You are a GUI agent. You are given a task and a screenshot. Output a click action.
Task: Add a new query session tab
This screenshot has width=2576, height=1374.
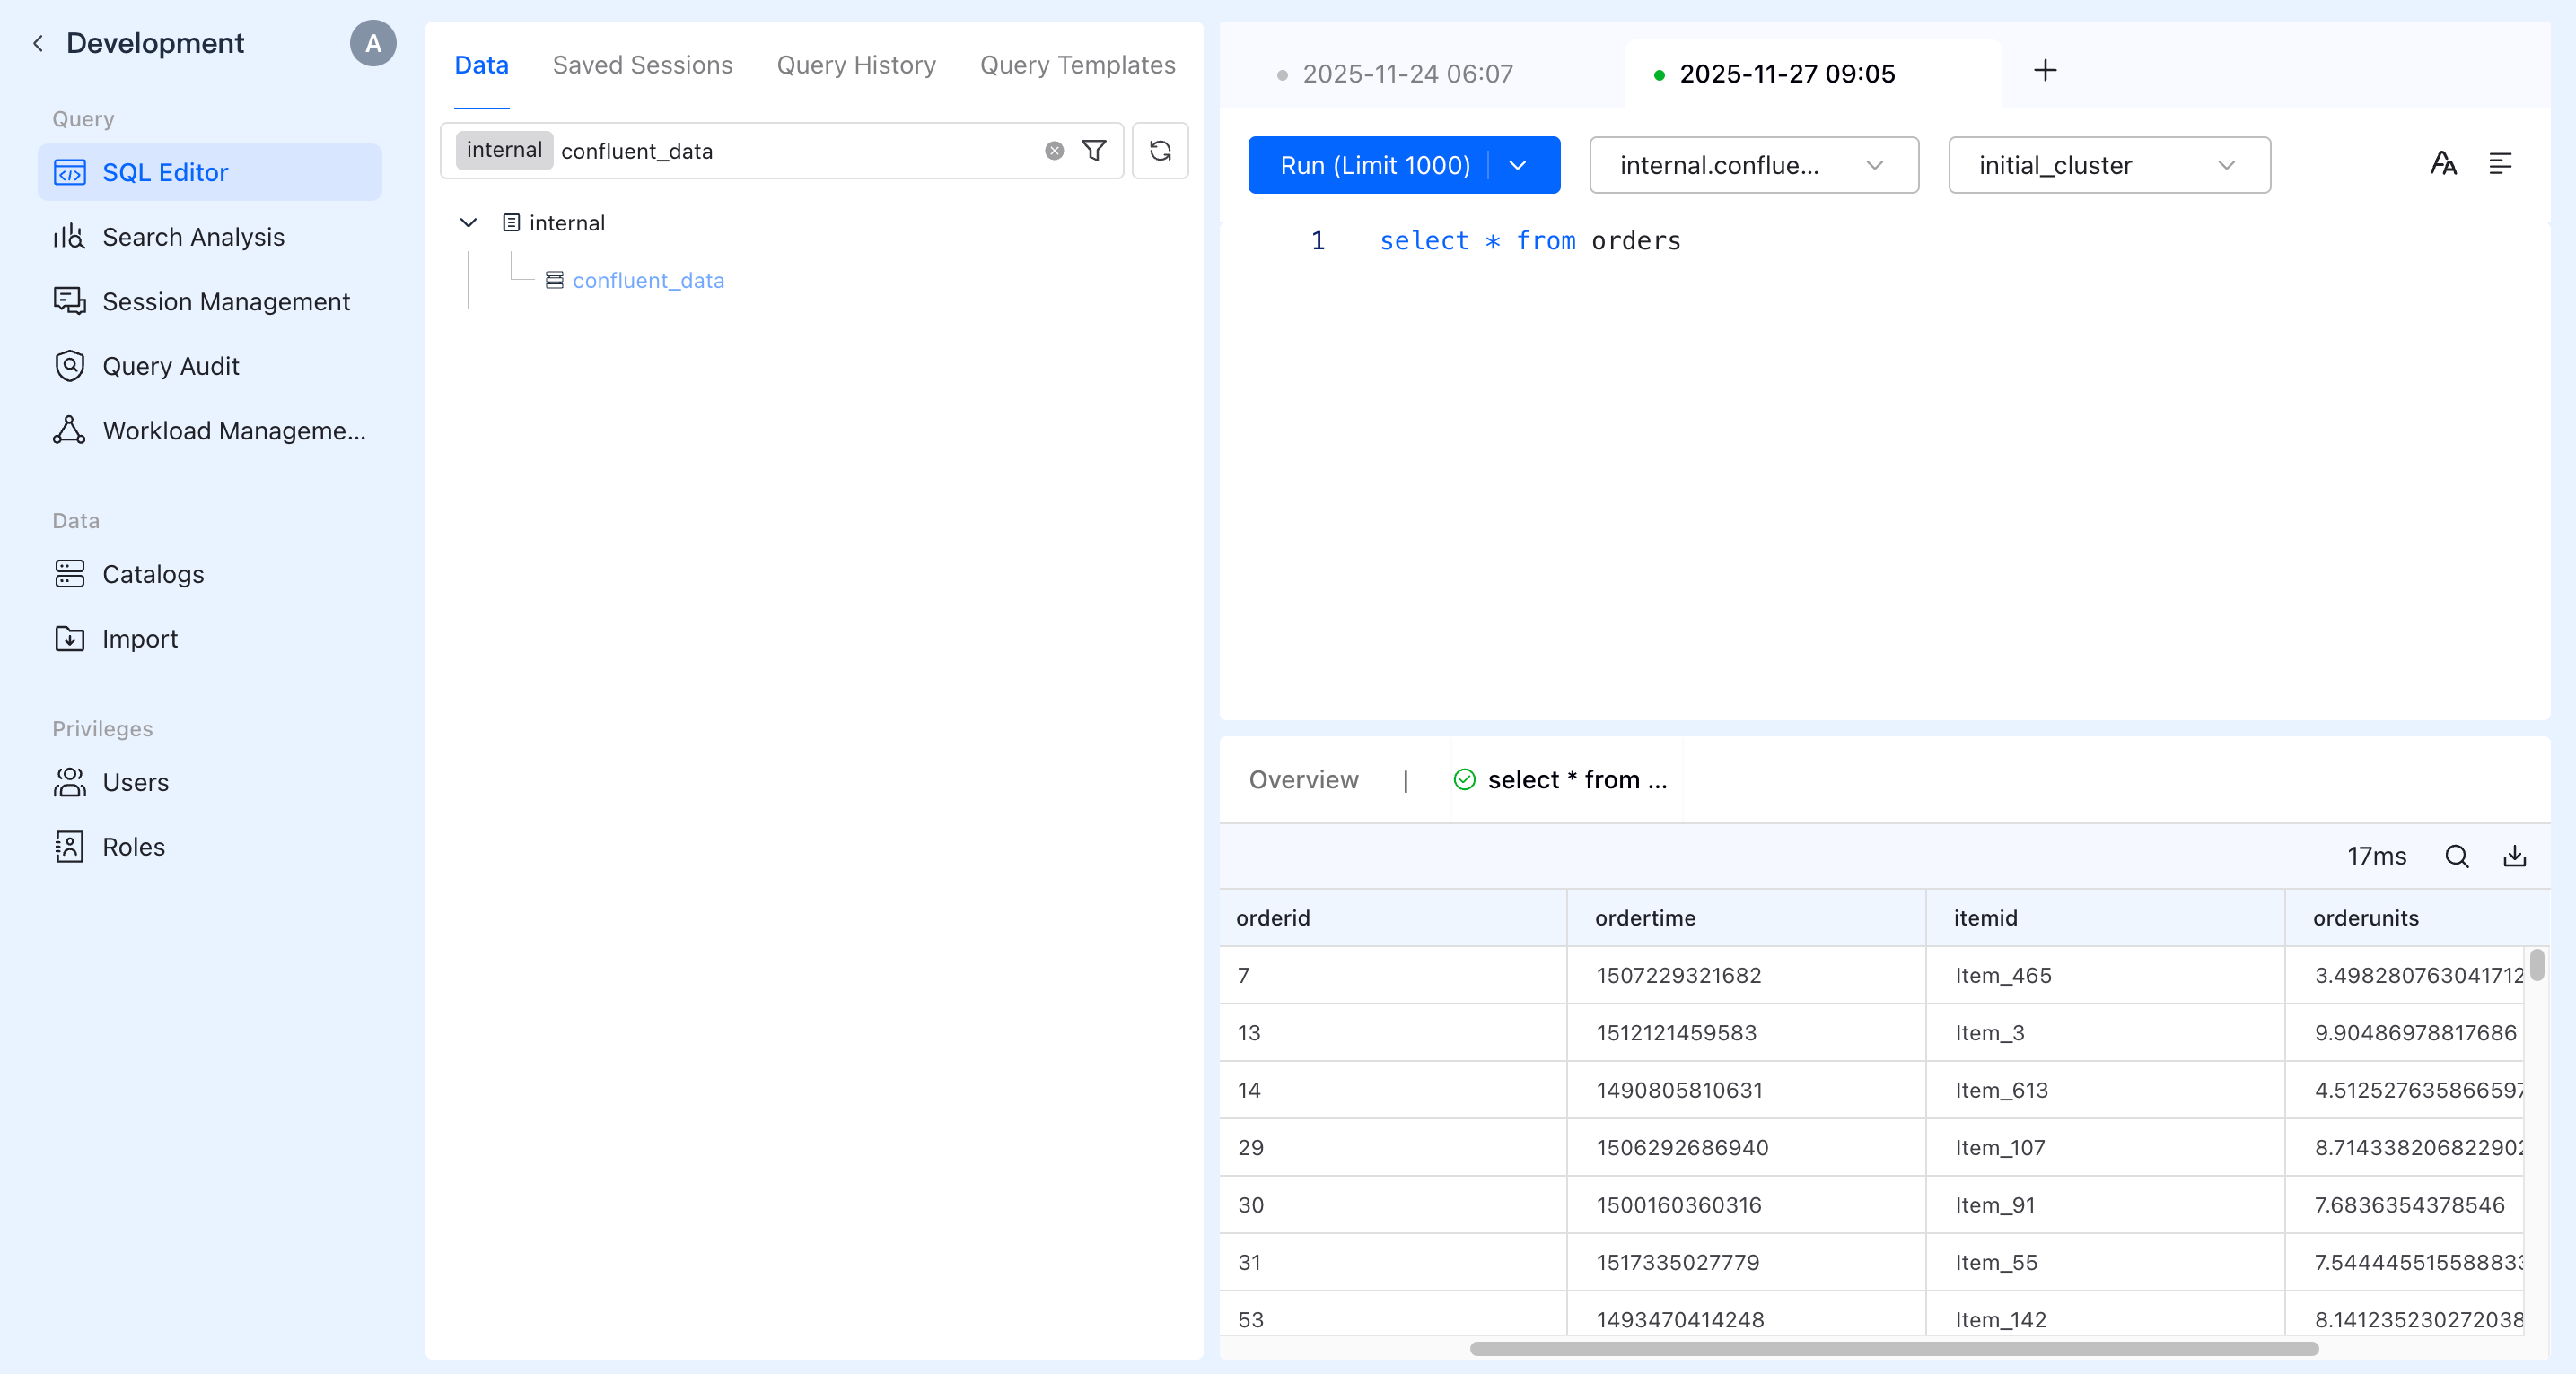[x=2045, y=71]
